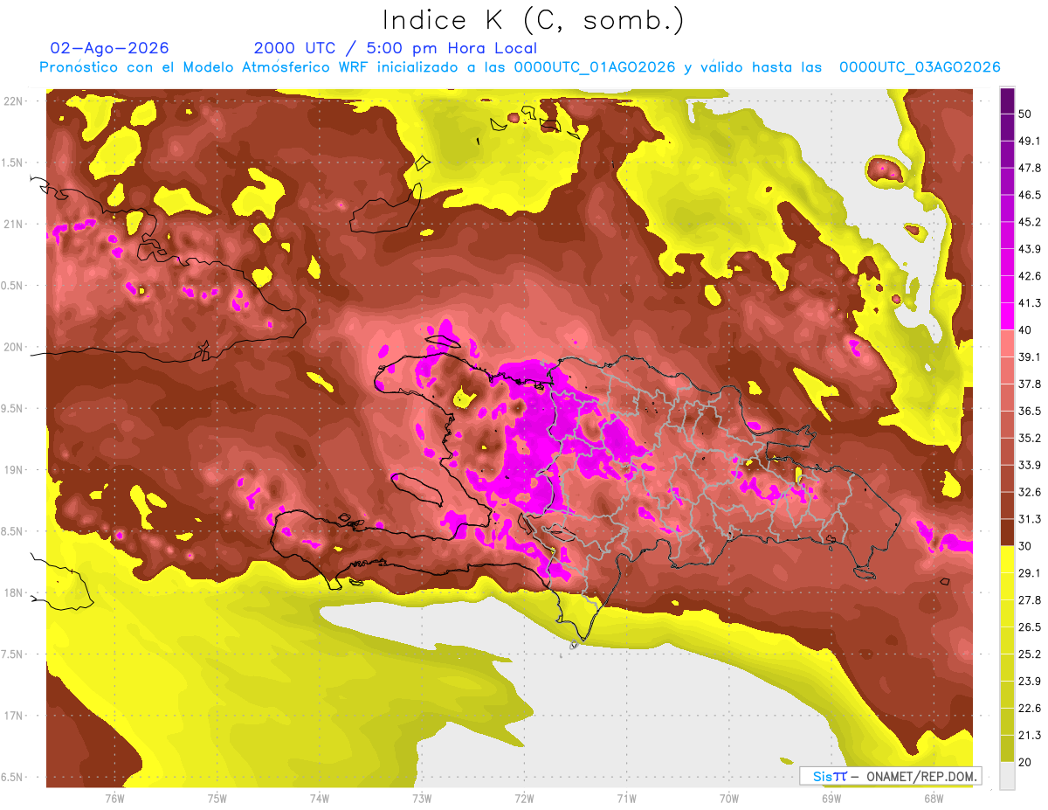1048x810 pixels.
Task: Click the dark brown legend band between 30 and 31.3
Action: click(x=1008, y=532)
